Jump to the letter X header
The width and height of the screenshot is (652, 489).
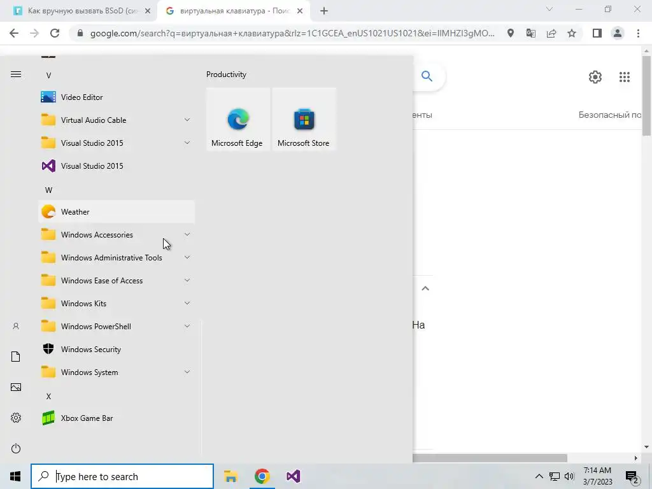48,396
